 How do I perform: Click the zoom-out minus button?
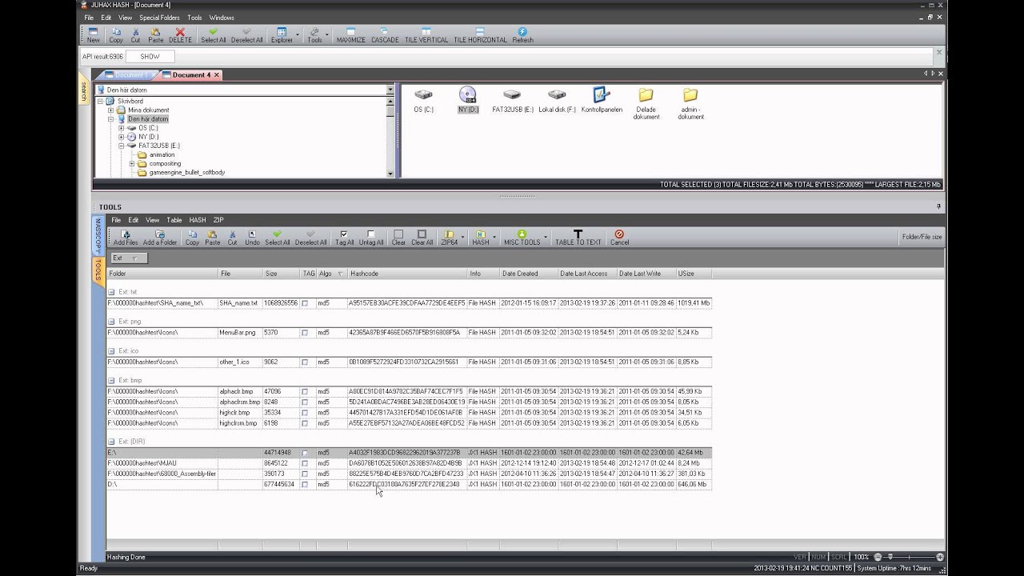tap(878, 557)
